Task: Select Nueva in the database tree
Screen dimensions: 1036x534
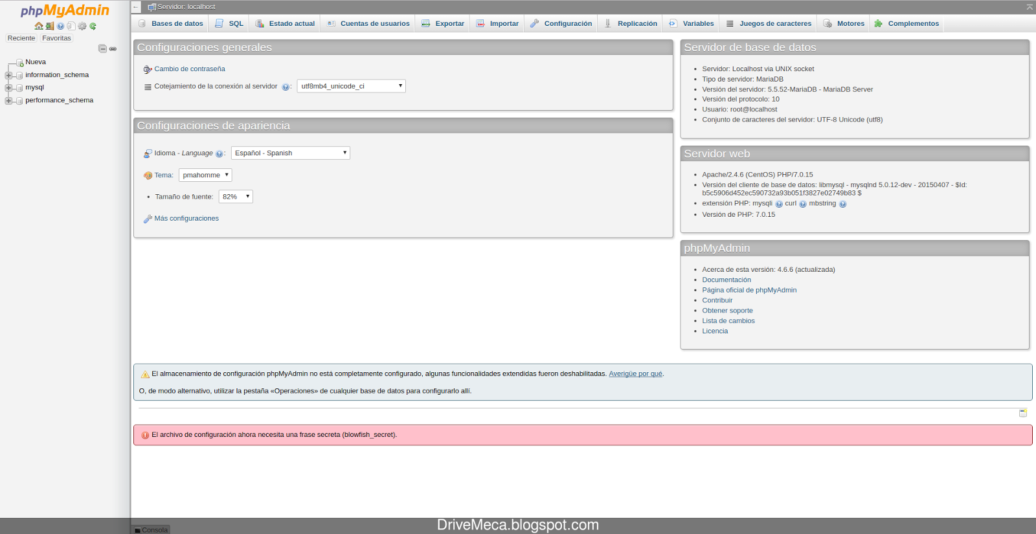Action: [36, 62]
